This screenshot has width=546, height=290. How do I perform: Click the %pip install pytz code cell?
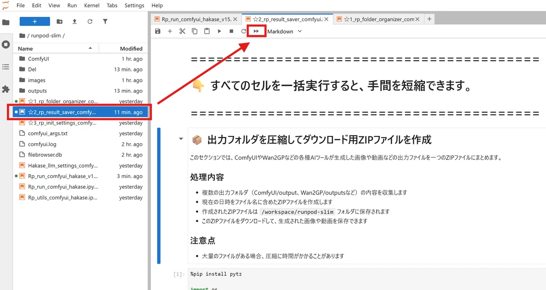point(367,279)
